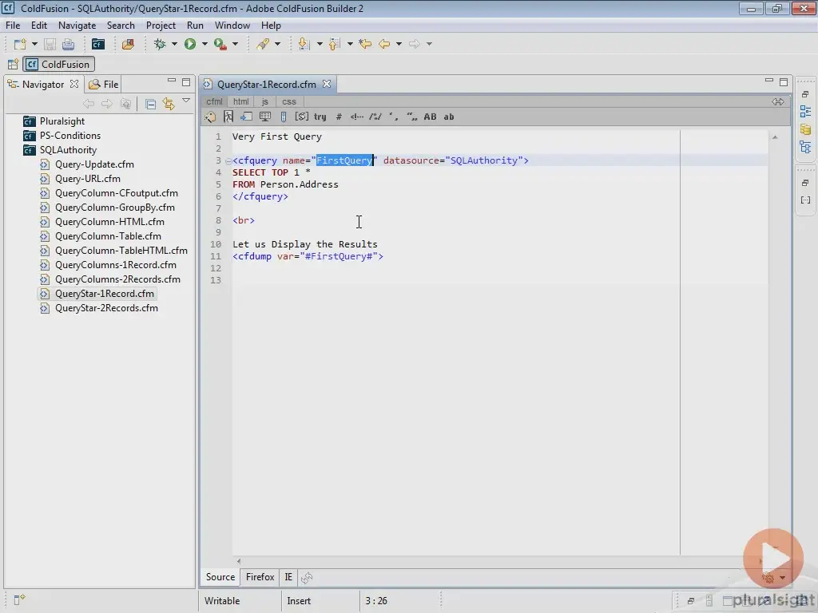
Task: Minimize the Navigator panel
Action: coord(172,81)
